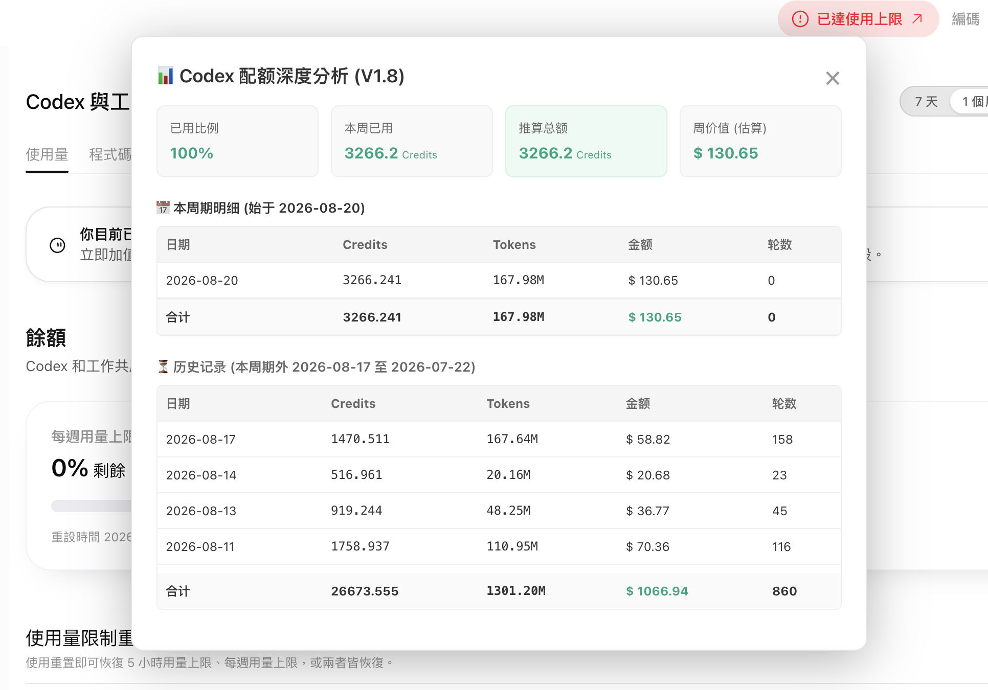Screen dimensions: 988x690
Task: Click the 轮数 header in 本周期明细 table
Action: click(x=779, y=244)
